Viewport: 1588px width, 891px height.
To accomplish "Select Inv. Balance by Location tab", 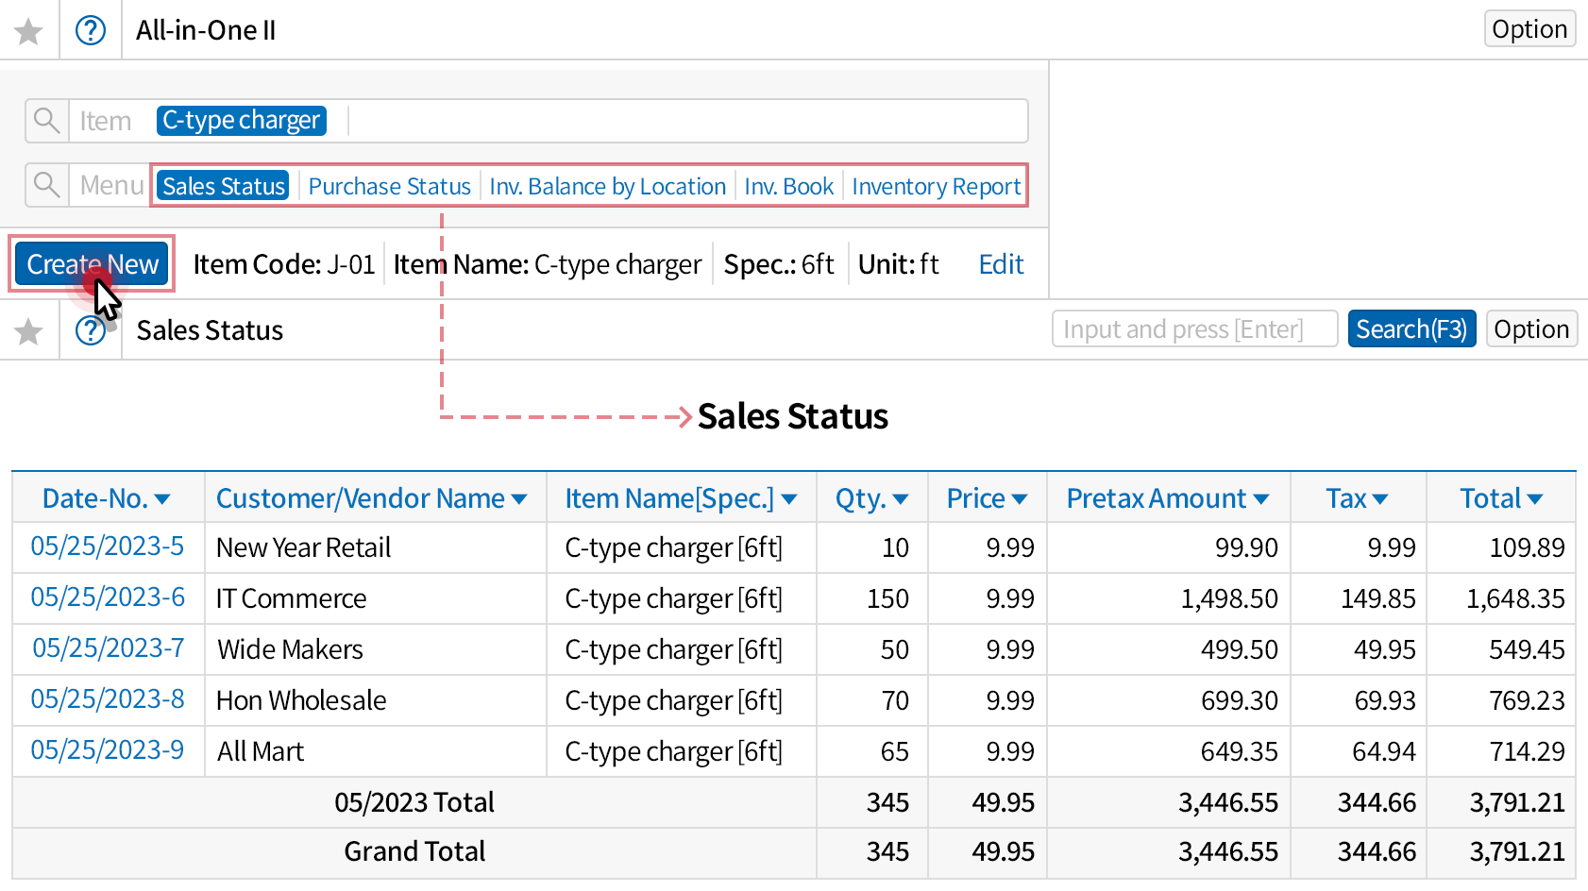I will pyautogui.click(x=607, y=187).
